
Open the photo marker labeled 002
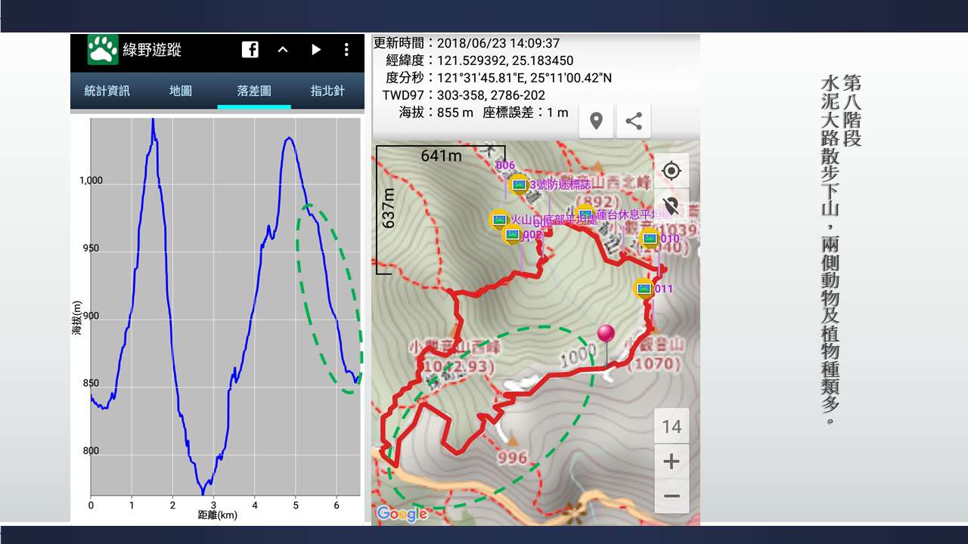pyautogui.click(x=512, y=234)
